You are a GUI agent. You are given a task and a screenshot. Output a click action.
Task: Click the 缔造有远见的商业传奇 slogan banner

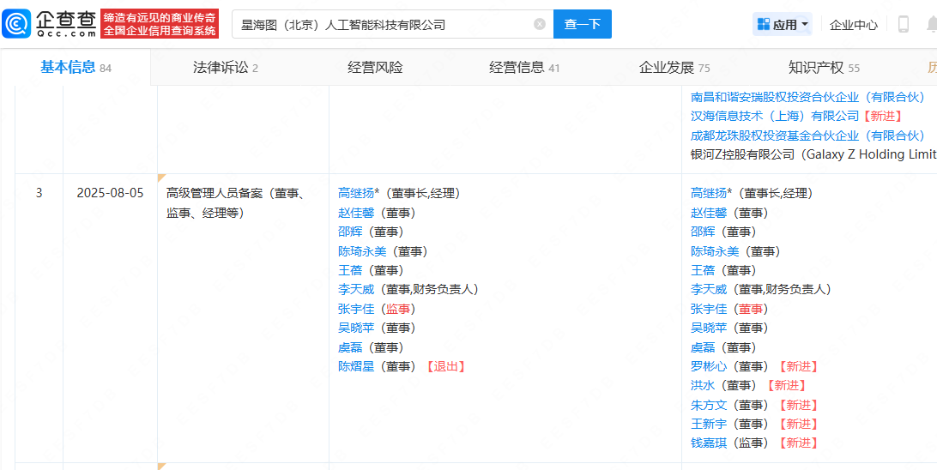[160, 24]
